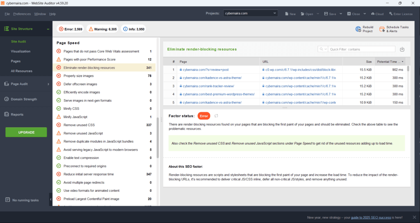Open the Preferences menu
420x223 pixels.
click(22, 14)
